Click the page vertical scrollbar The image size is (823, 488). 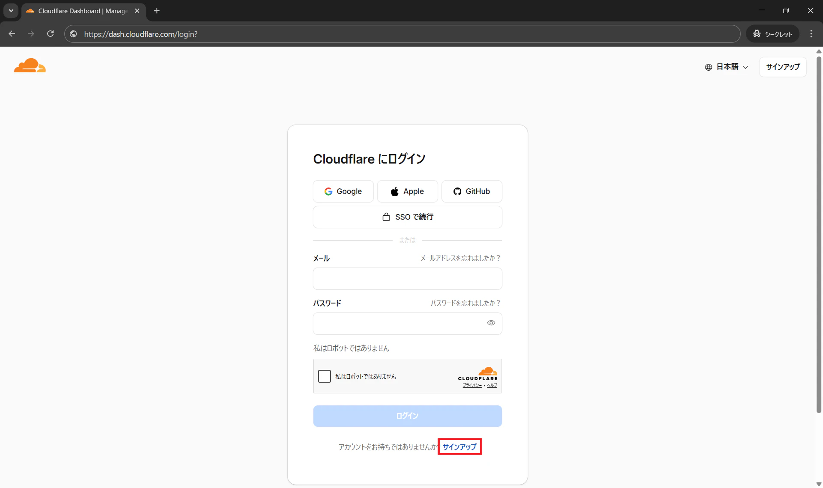[819, 235]
